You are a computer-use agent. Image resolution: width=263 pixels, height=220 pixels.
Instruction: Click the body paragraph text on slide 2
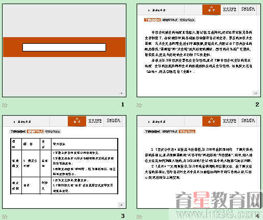click(x=198, y=52)
